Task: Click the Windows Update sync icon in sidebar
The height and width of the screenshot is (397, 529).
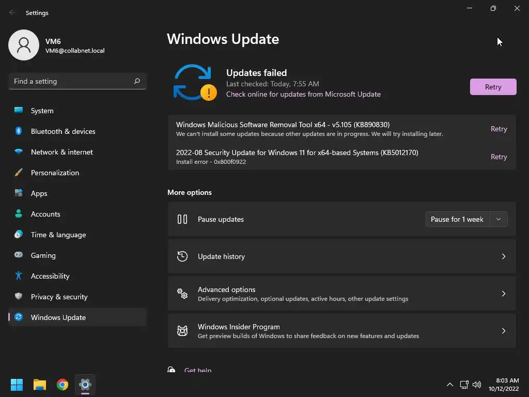Action: tap(19, 317)
